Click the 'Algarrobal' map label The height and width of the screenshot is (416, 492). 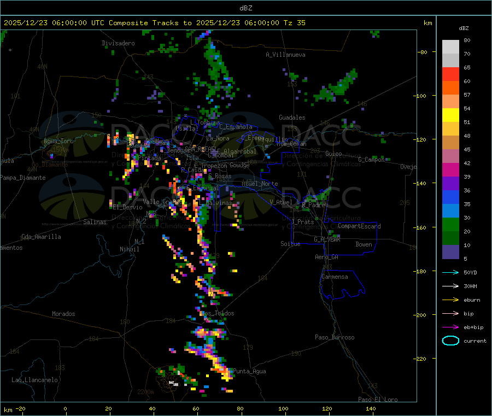[240, 151]
